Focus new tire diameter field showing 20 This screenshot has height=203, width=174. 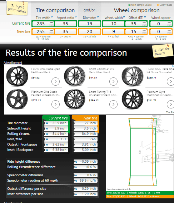89,32
